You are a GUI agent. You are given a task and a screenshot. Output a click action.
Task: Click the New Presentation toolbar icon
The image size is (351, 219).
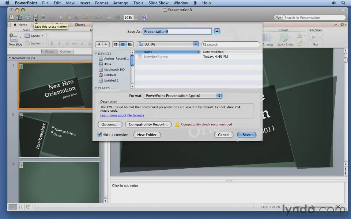[11, 17]
